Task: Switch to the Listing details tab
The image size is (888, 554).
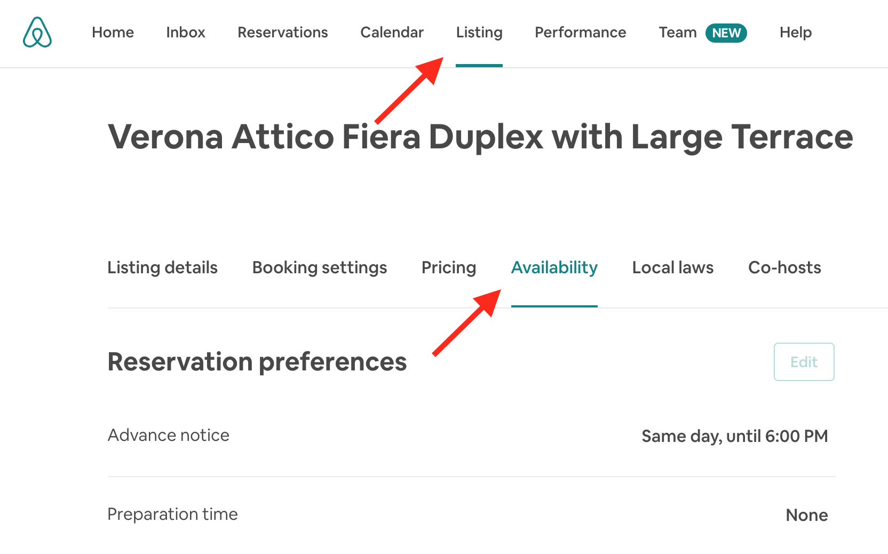Action: 162,267
